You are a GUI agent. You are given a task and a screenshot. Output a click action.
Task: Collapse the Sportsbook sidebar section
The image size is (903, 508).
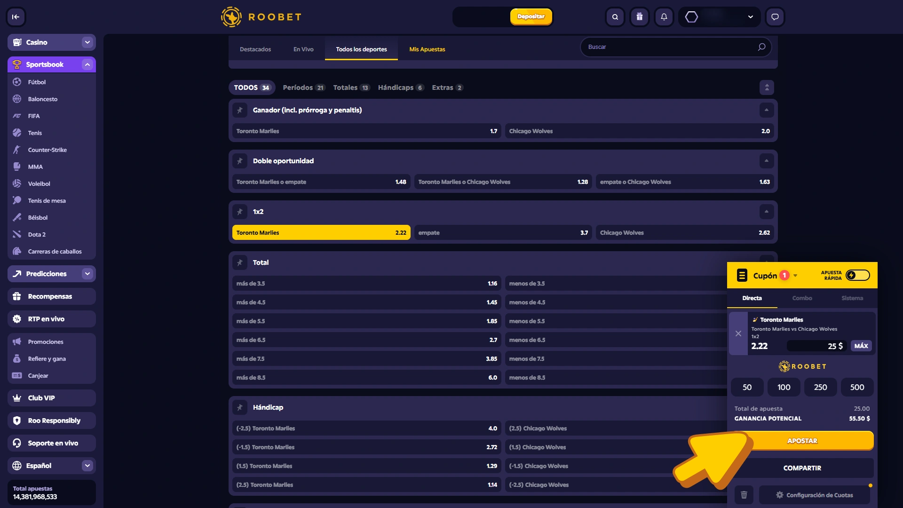pyautogui.click(x=87, y=64)
